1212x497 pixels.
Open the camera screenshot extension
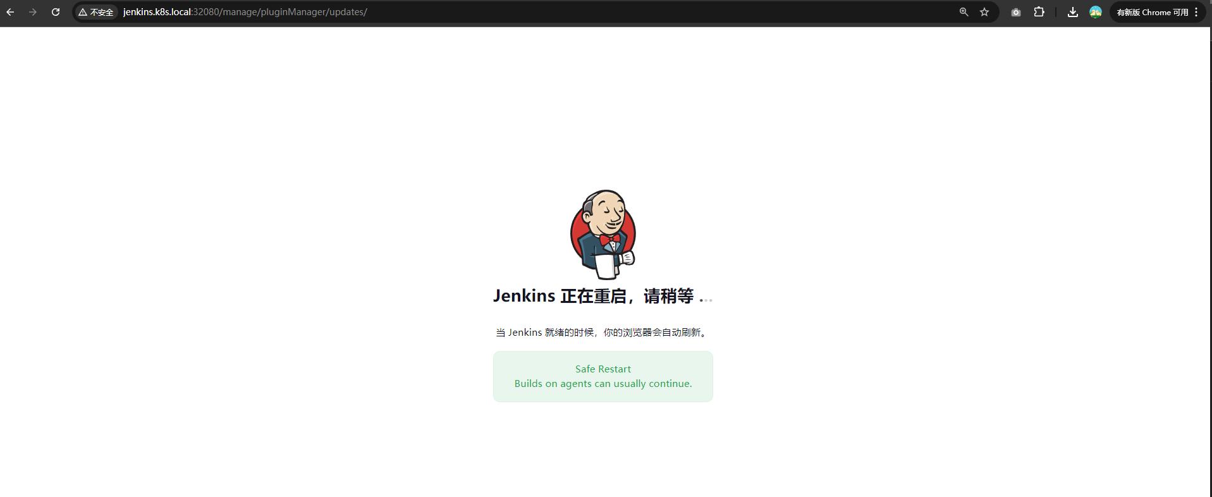pyautogui.click(x=1016, y=12)
